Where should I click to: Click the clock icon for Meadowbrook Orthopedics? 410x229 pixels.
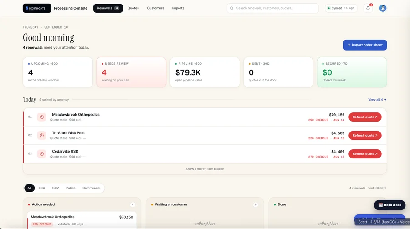41,117
